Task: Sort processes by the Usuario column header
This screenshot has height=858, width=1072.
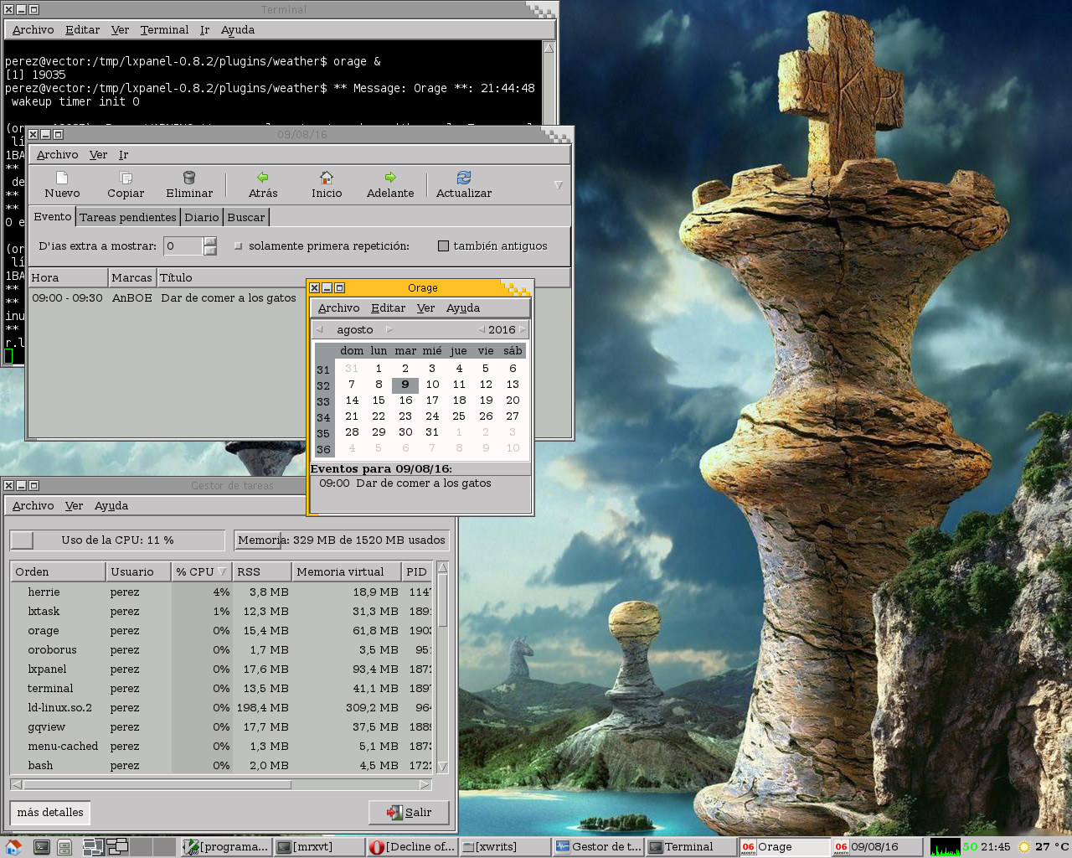Action: click(138, 571)
